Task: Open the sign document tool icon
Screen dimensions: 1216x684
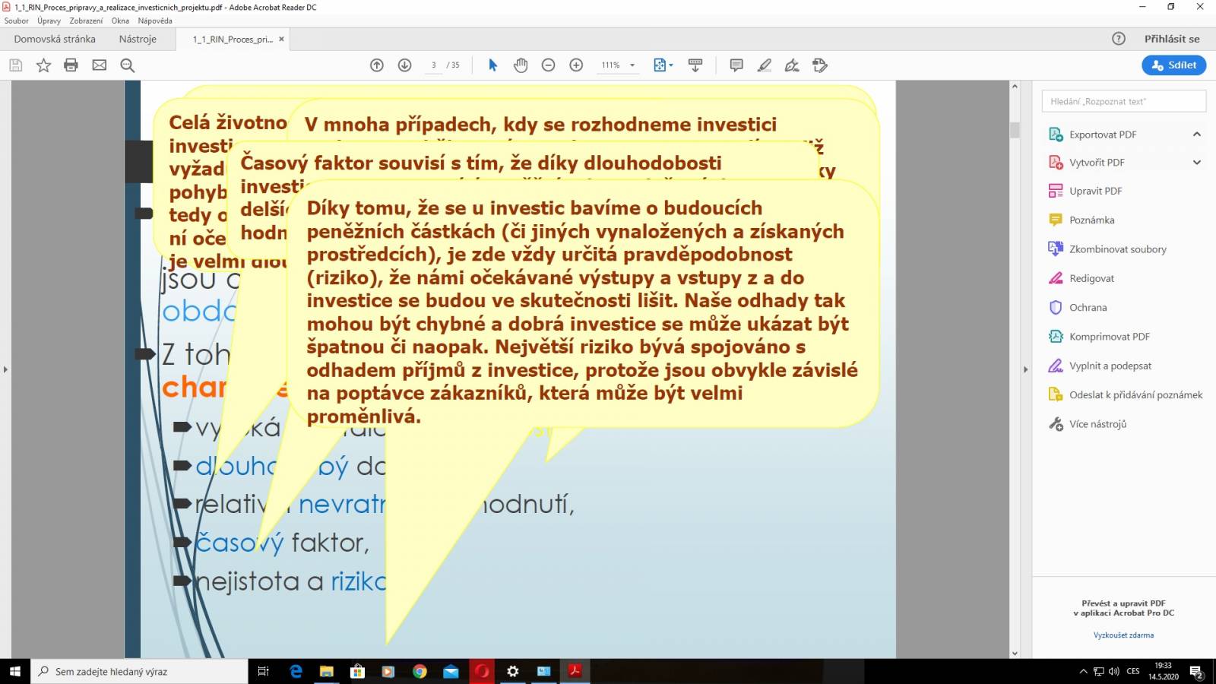Action: coord(792,65)
